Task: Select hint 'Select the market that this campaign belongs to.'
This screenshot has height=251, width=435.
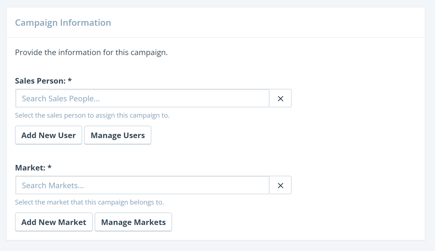Action: point(89,202)
